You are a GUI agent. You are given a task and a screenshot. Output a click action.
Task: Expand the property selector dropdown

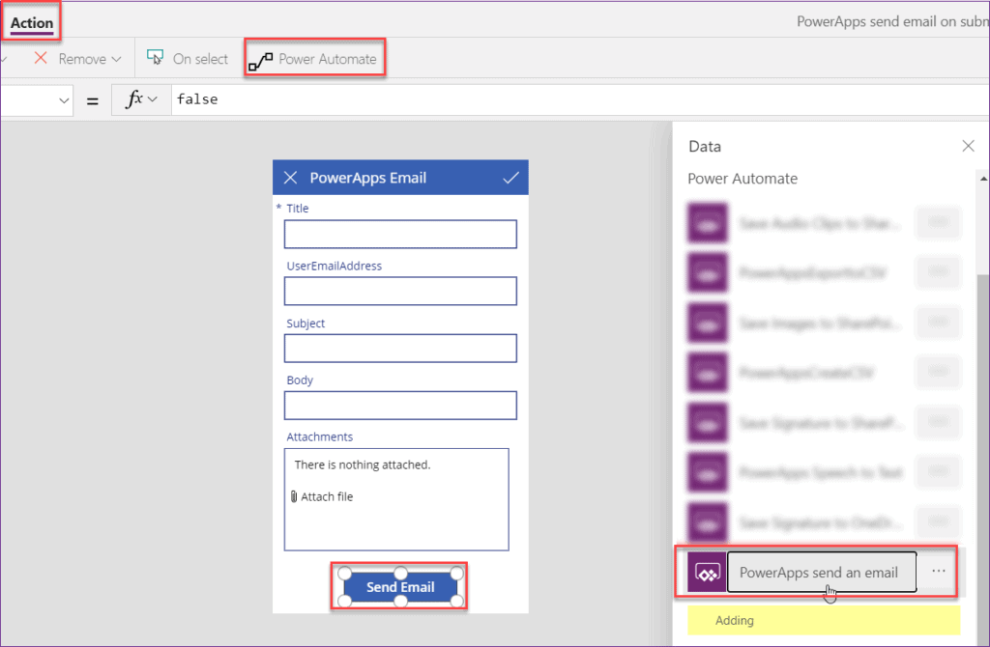(x=64, y=99)
